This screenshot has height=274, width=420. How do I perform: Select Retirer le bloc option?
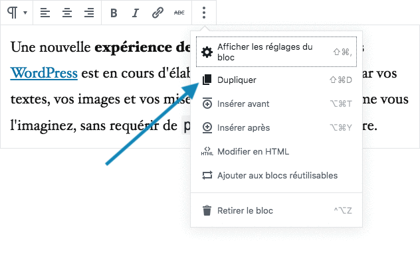(245, 210)
